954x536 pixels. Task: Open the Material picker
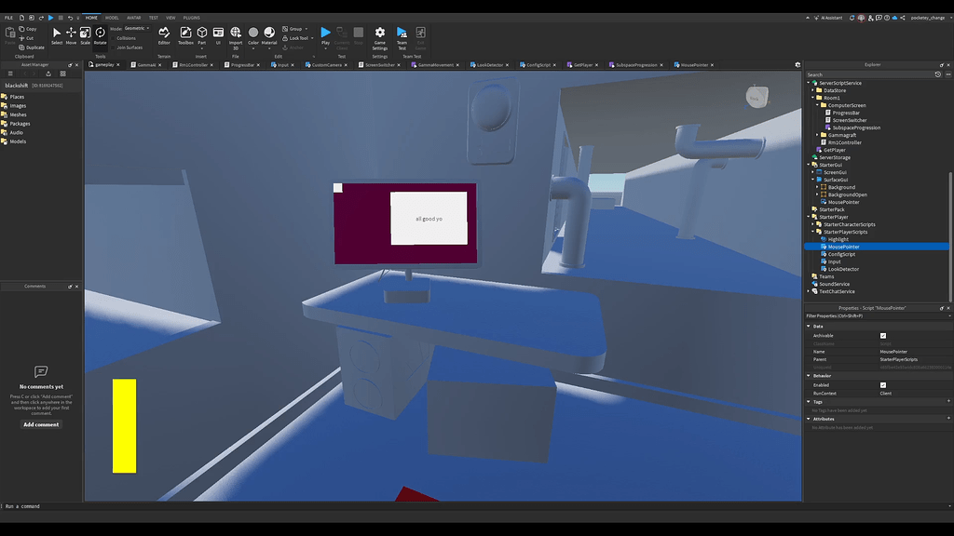(x=269, y=35)
